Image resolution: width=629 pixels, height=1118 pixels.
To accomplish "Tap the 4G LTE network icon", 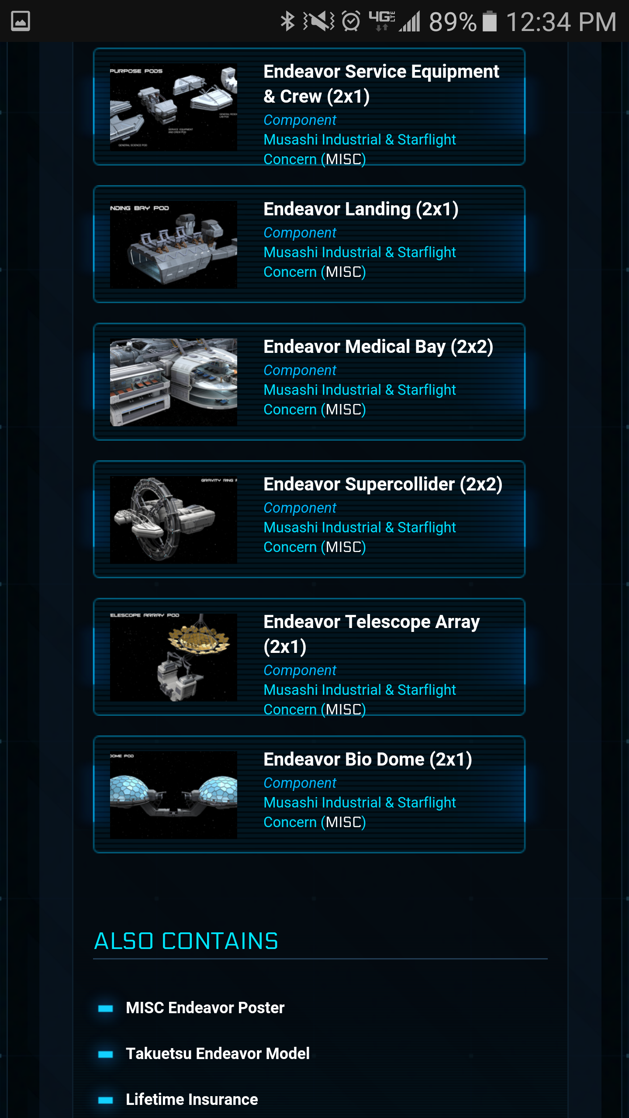I will (x=382, y=21).
